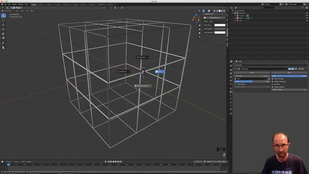309x174 pixels.
Task: Toggle the Replace Original checkbox
Action: [272, 87]
